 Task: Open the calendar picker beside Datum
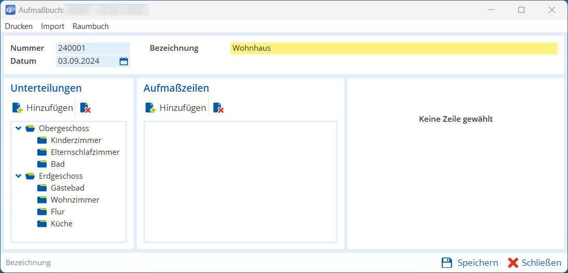tap(124, 61)
